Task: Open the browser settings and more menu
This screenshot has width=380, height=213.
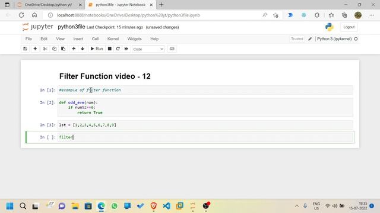Action: point(372,15)
